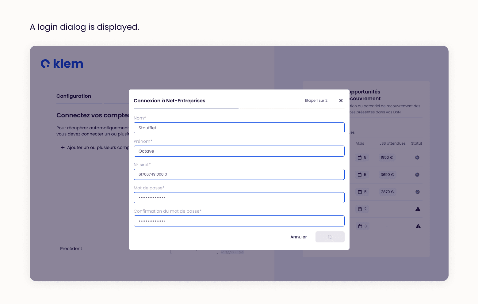
Task: Click the check status icon for 1950 €
Action: coord(417,158)
